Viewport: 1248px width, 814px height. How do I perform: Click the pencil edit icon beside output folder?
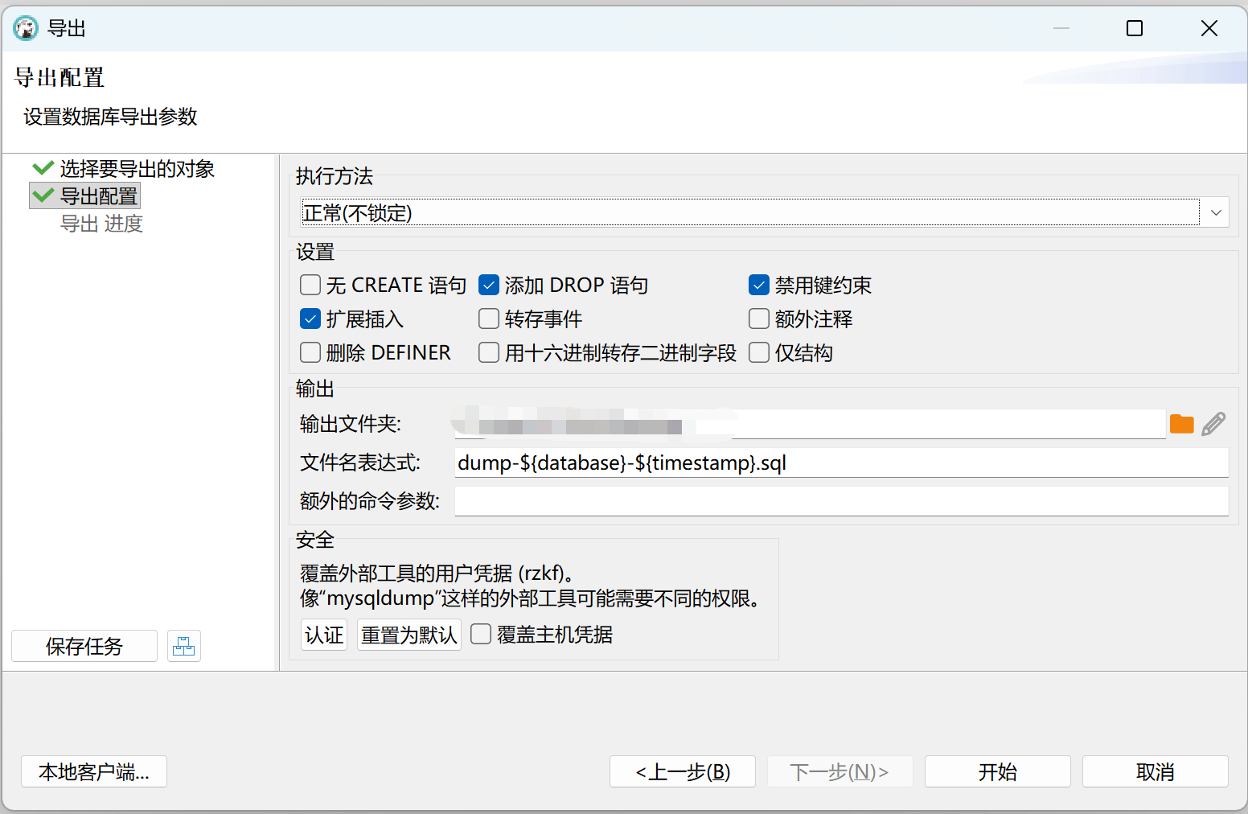click(1213, 424)
